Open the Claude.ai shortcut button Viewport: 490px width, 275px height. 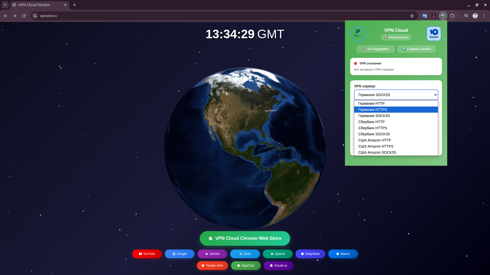tap(278, 266)
